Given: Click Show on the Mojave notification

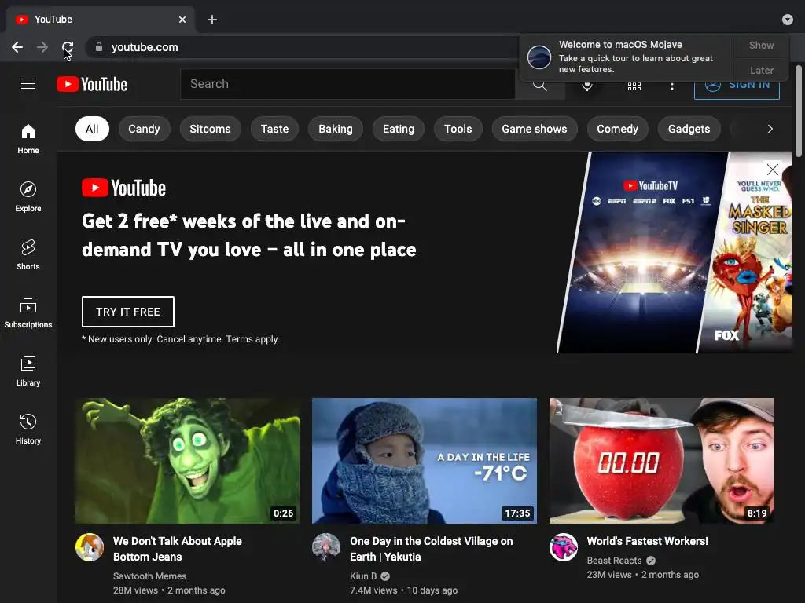Looking at the screenshot, I should click(x=761, y=45).
